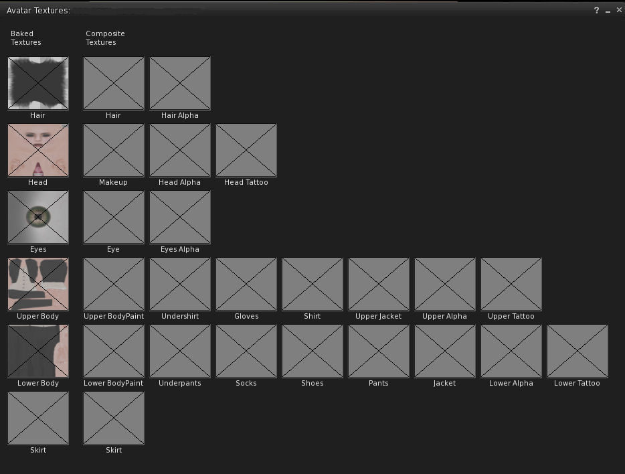The width and height of the screenshot is (625, 474).
Task: Open the Upper Jacket texture slot
Action: coord(379,285)
